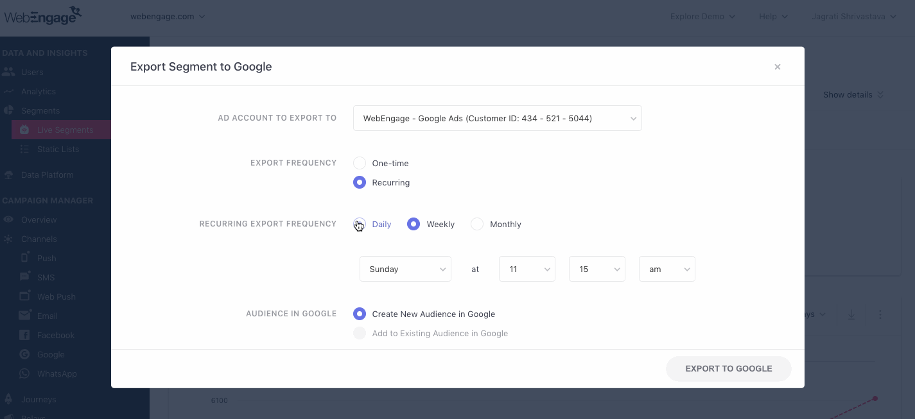Open the Live Segments link

click(65, 130)
